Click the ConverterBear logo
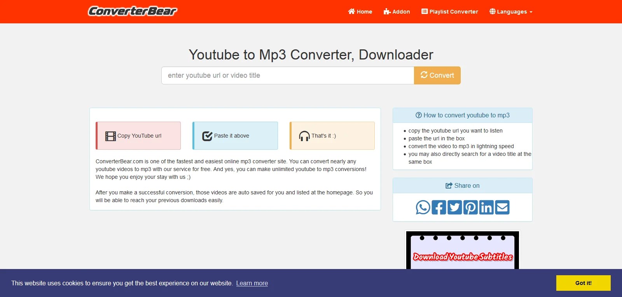622x297 pixels. (133, 11)
